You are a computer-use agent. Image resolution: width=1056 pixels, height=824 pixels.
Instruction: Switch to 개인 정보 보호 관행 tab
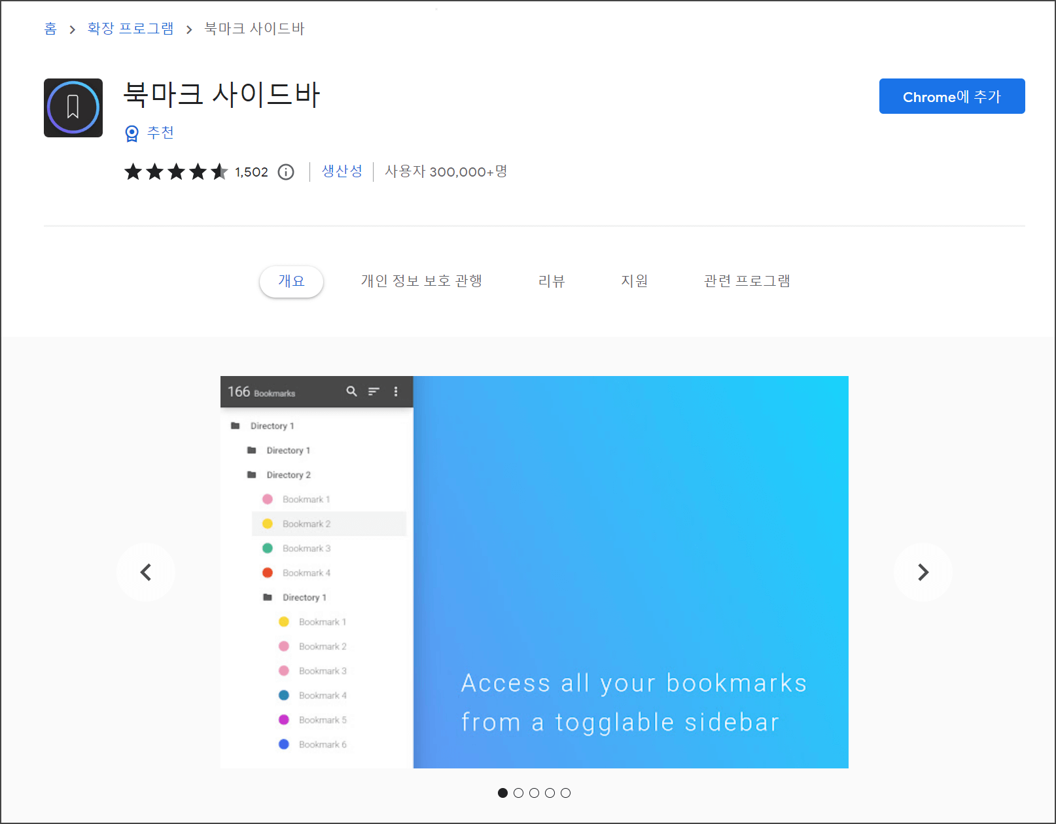tap(421, 281)
